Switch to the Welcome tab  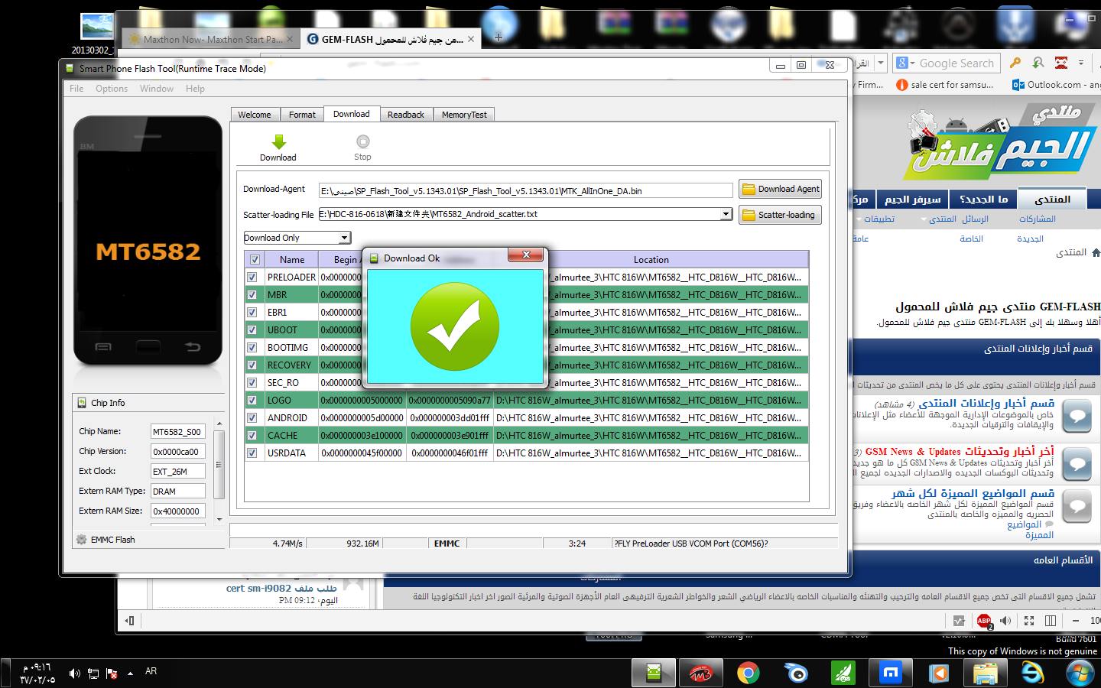tap(255, 115)
